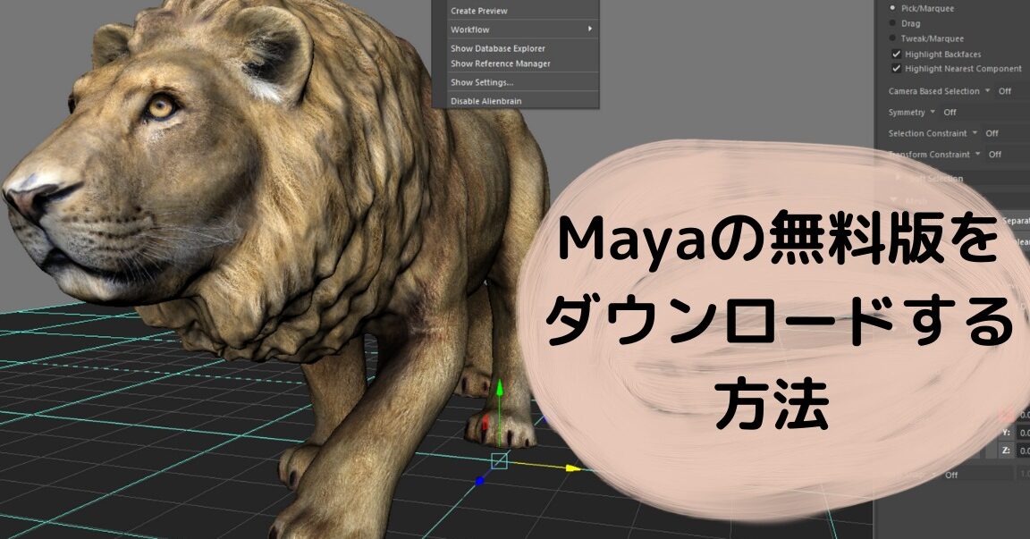Select the Tweak/Marquee radio option

tap(892, 38)
